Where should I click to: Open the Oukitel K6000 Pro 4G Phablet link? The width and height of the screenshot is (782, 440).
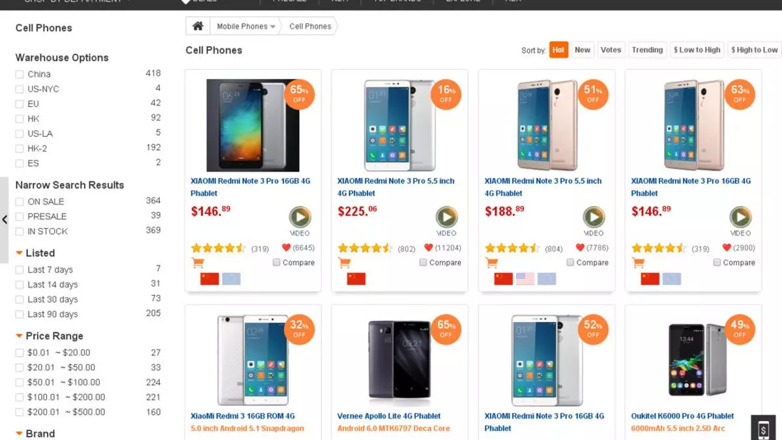(683, 416)
